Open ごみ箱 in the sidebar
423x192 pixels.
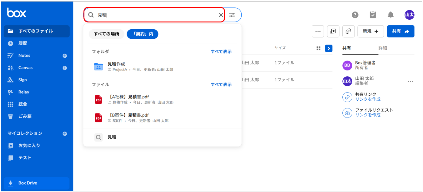[x=25, y=116]
